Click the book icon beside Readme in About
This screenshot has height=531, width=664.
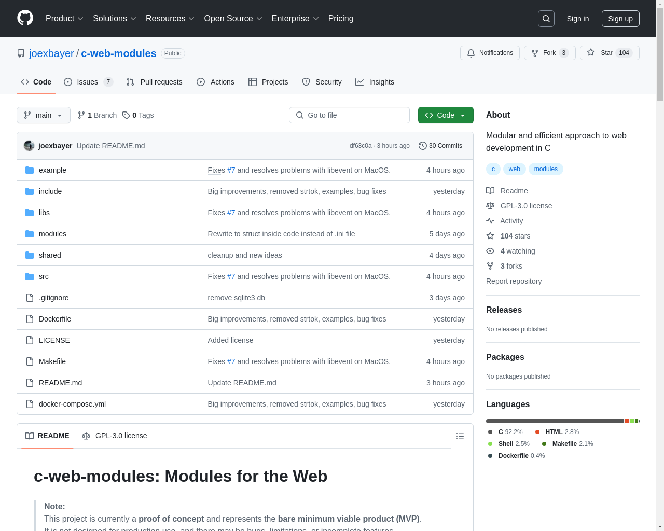490,191
